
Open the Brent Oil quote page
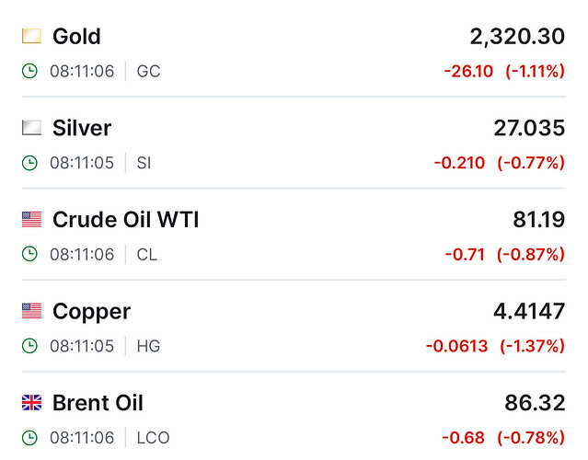(98, 403)
